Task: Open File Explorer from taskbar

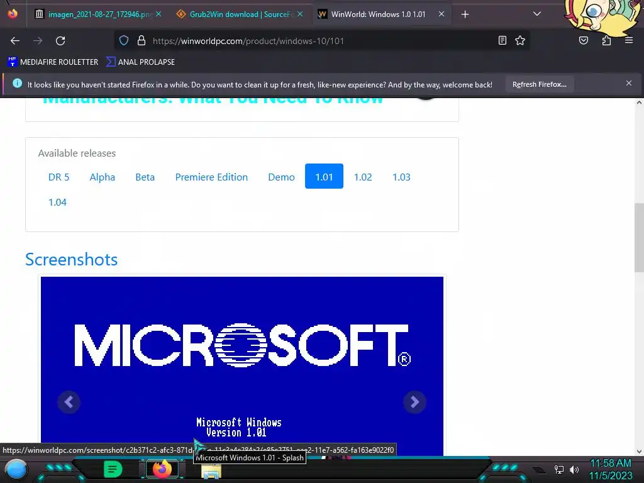Action: tap(211, 472)
